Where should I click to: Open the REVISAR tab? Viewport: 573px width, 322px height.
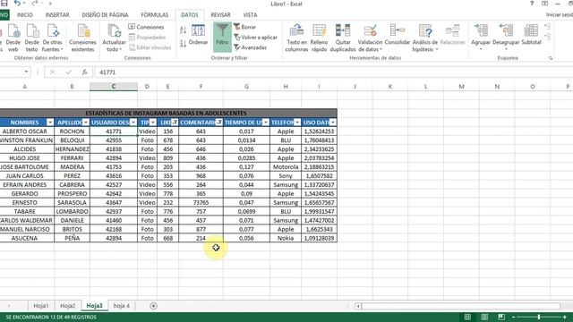(221, 15)
